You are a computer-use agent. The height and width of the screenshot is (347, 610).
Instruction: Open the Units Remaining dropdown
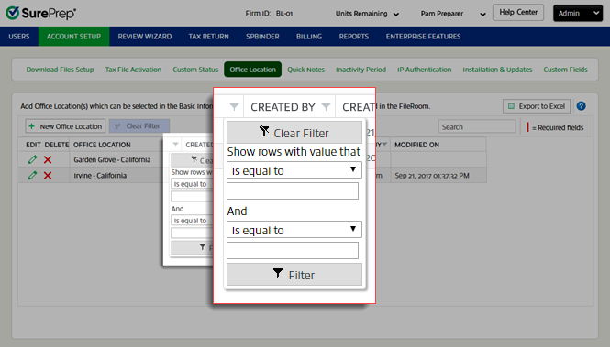[367, 14]
